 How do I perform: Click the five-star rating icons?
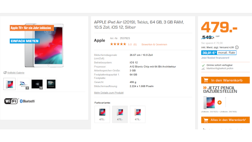118,44
